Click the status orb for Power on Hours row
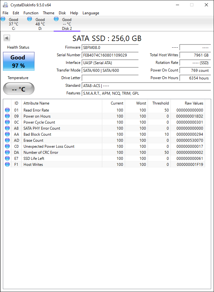This screenshot has width=214, height=292. click(x=7, y=116)
